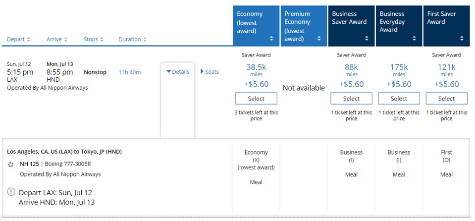Image resolution: width=475 pixels, height=221 pixels.
Task: Click Star Alliance icon beside NH 125
Action: (11, 164)
